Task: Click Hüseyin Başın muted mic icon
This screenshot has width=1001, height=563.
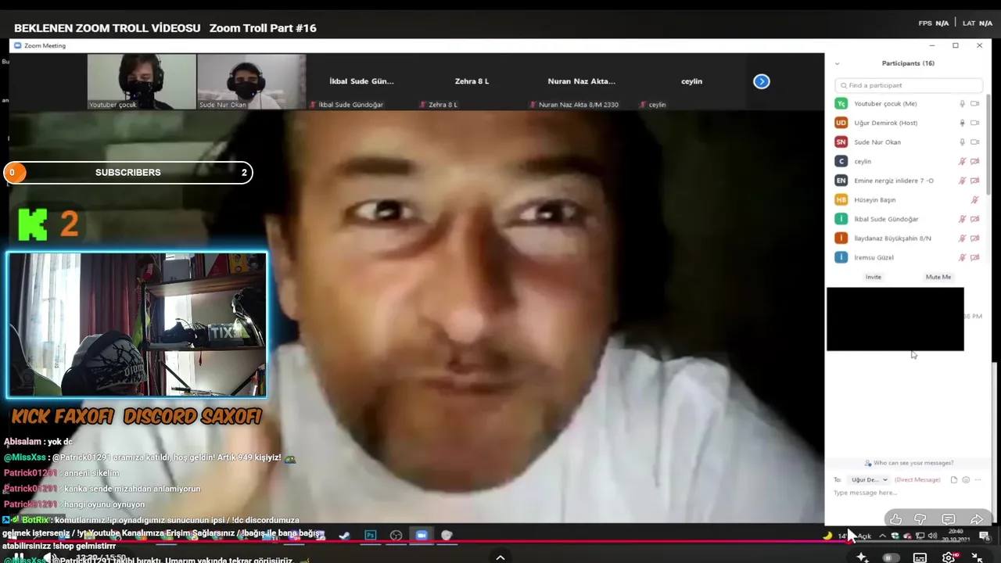Action: 974,199
